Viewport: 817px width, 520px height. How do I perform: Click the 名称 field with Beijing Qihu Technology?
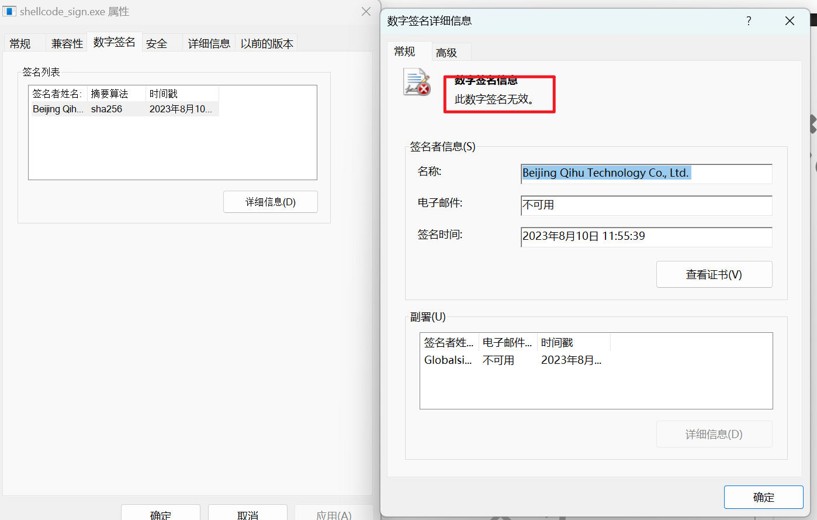(646, 174)
